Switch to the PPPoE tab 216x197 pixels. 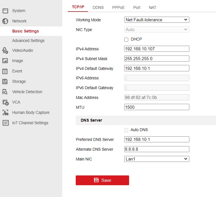[118, 7]
